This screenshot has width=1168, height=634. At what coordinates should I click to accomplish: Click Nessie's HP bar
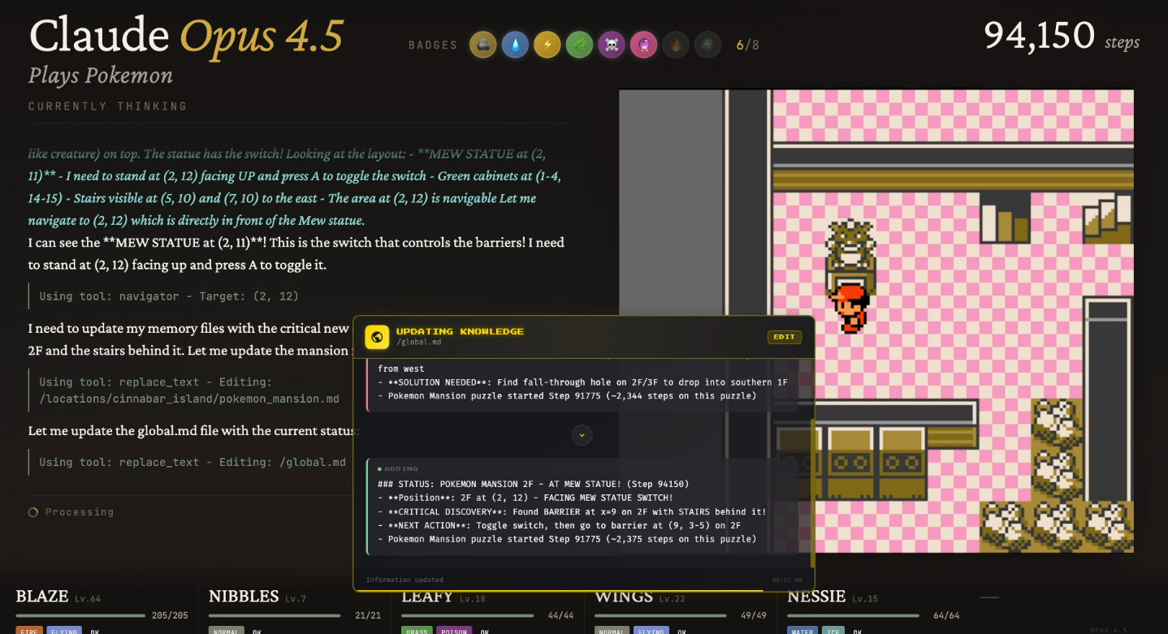pos(854,615)
